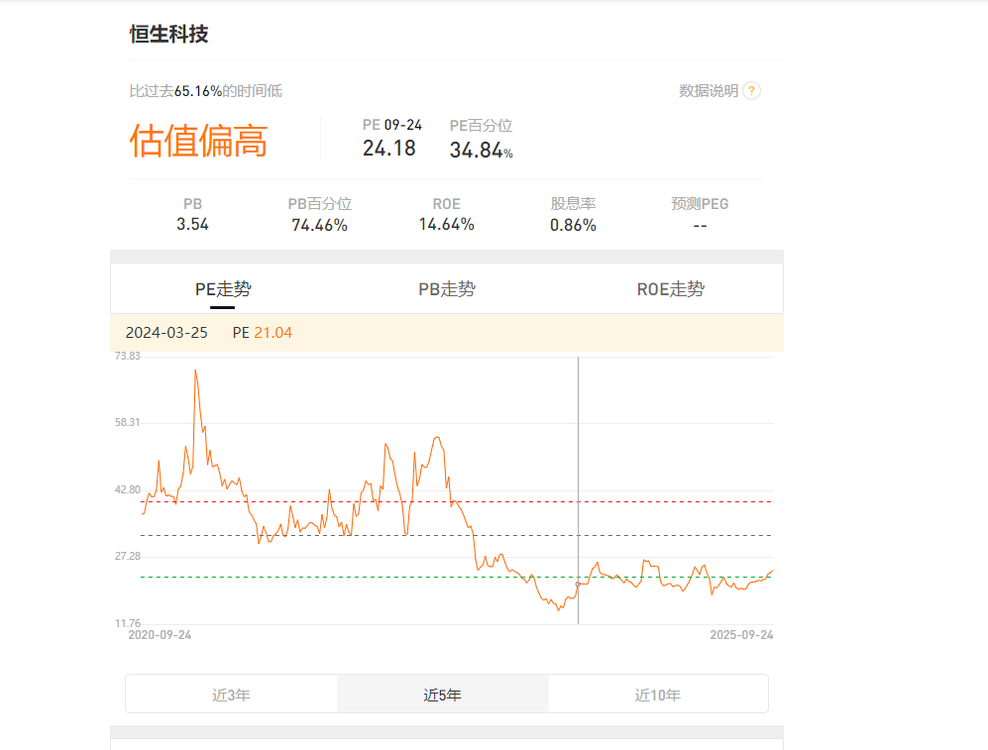988x750 pixels.
Task: Click the 73.83 y-axis label
Action: (x=127, y=356)
